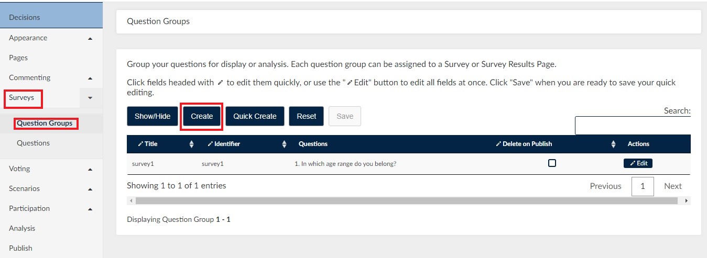Click horizontal scrollbar left arrow
This screenshot has height=258, width=707.
click(130, 200)
